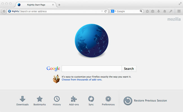
Task: Go to home page icon
Action: point(165,11)
